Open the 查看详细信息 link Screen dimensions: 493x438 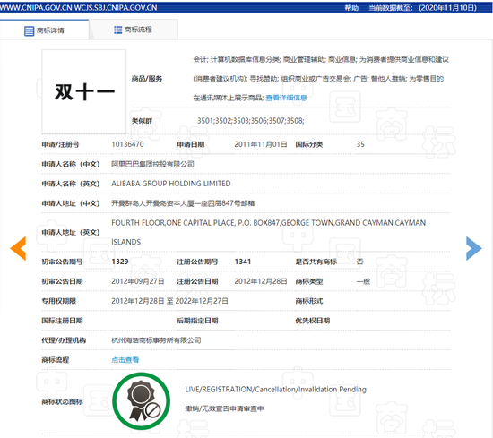pos(287,98)
